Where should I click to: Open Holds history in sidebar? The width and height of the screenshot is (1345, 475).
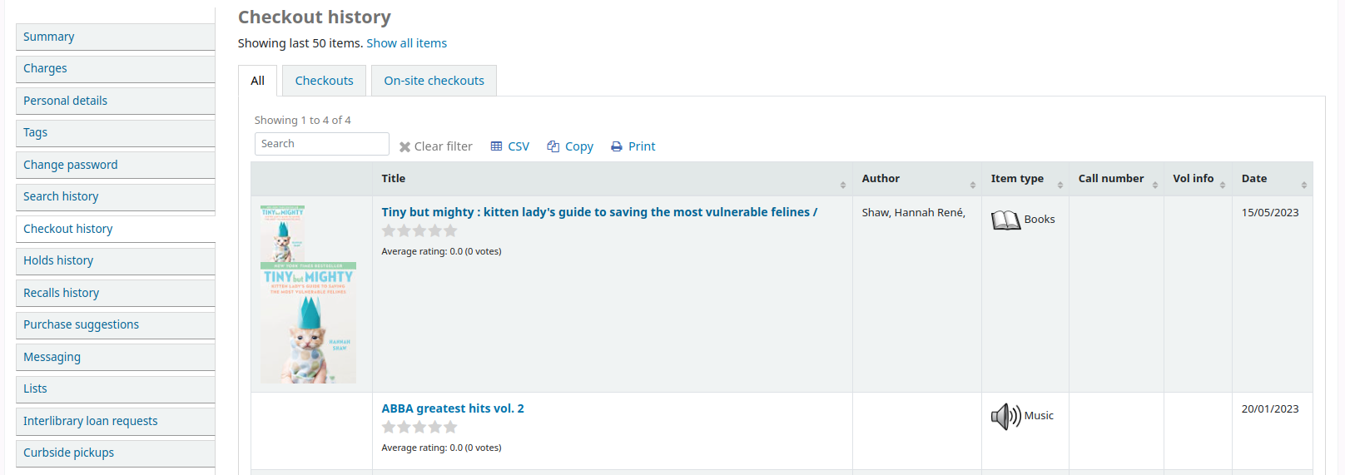58,260
